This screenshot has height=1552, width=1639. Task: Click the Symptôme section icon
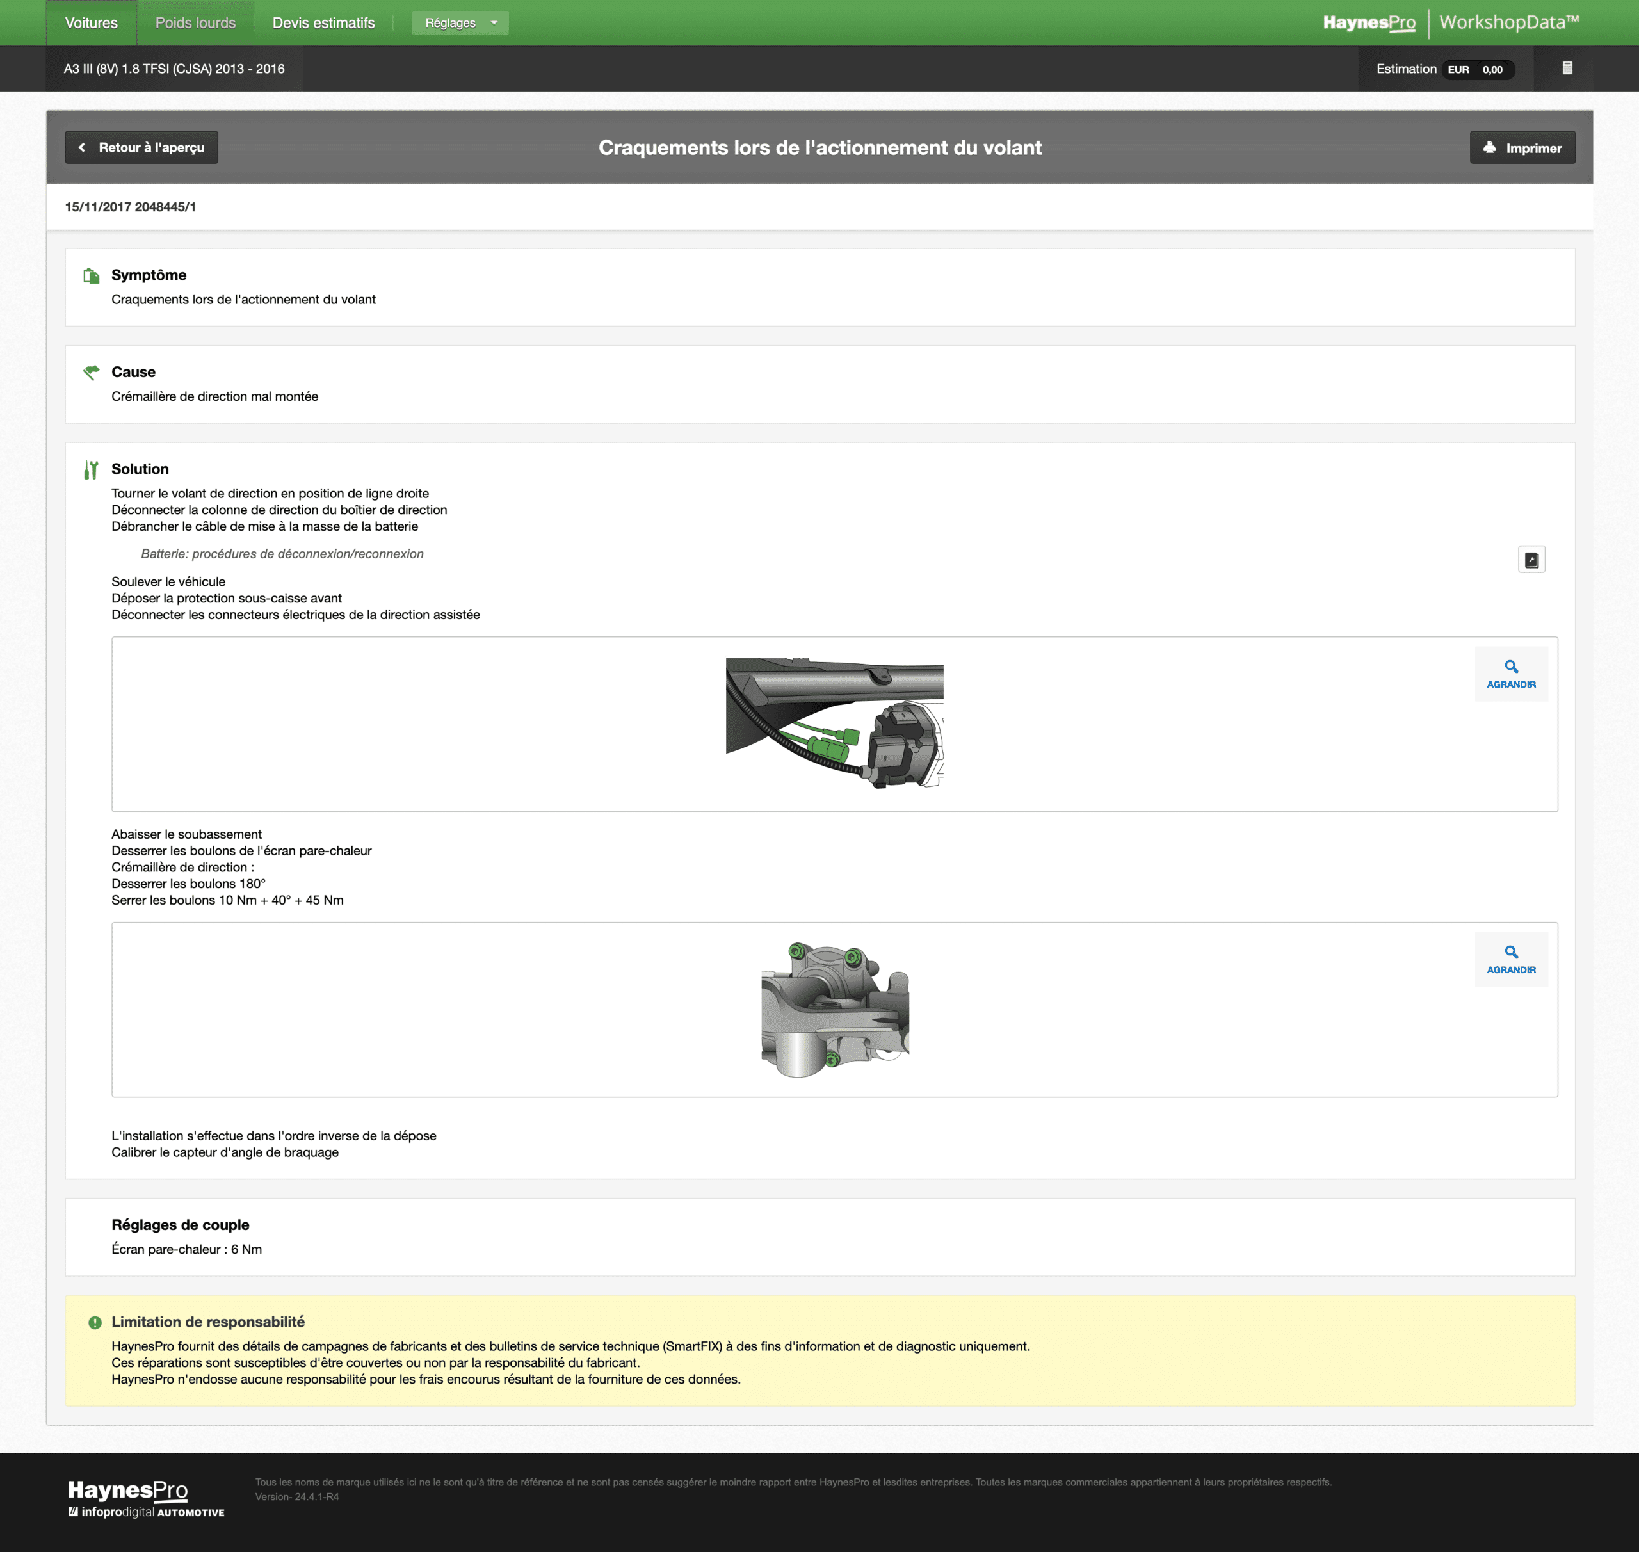[91, 275]
